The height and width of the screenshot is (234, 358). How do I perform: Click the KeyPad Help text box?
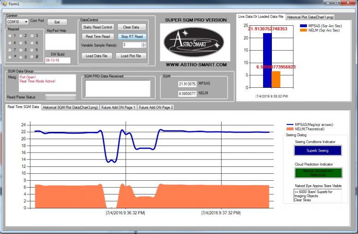pyautogui.click(x=60, y=42)
